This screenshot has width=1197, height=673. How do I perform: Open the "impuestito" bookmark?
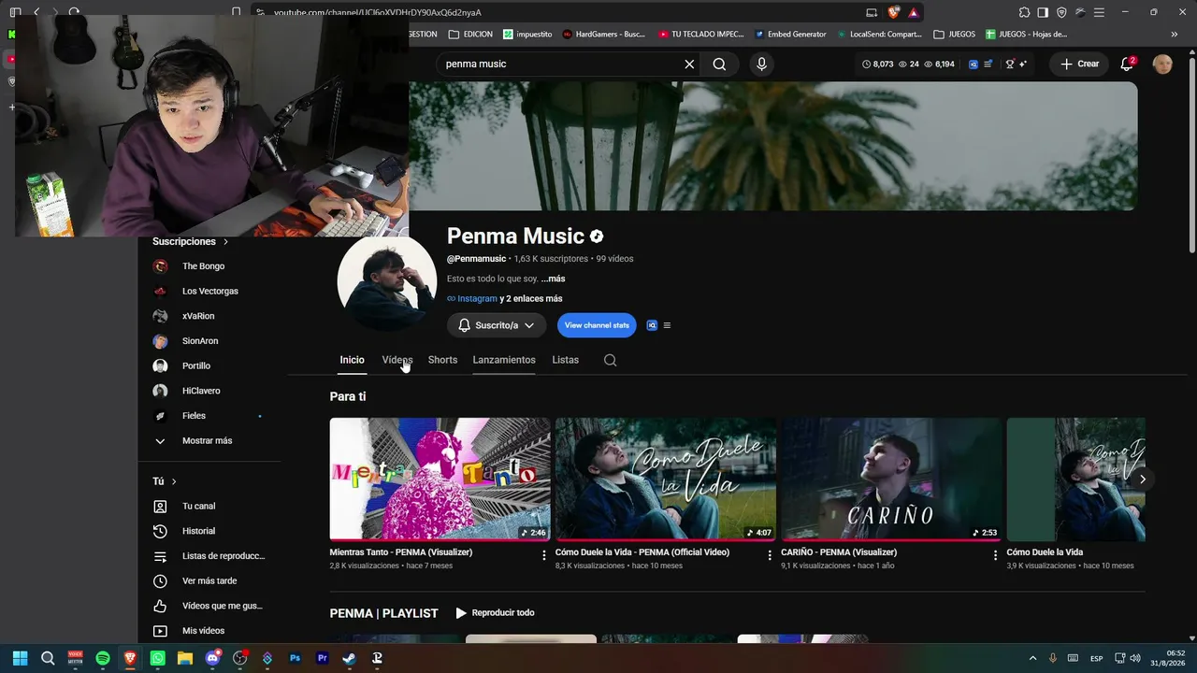click(x=527, y=35)
